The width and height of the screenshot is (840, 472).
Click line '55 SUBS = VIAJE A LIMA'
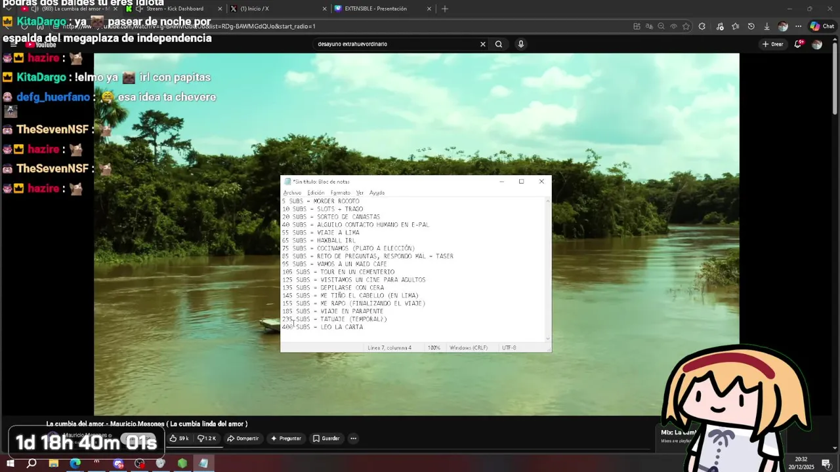click(321, 233)
